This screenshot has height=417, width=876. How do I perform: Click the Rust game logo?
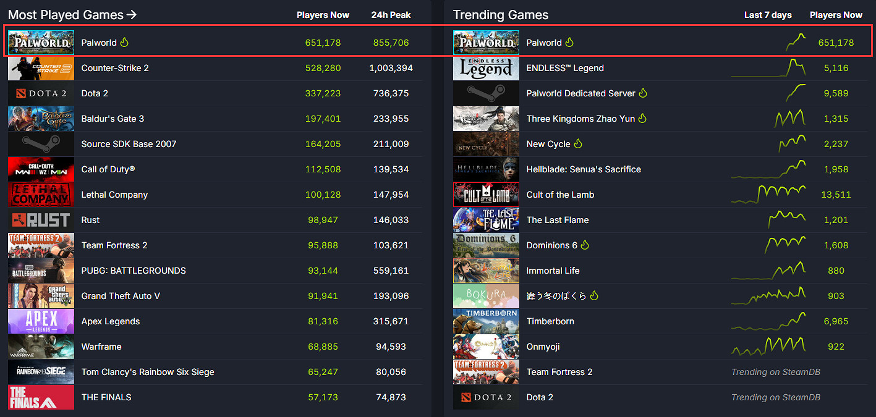41,220
